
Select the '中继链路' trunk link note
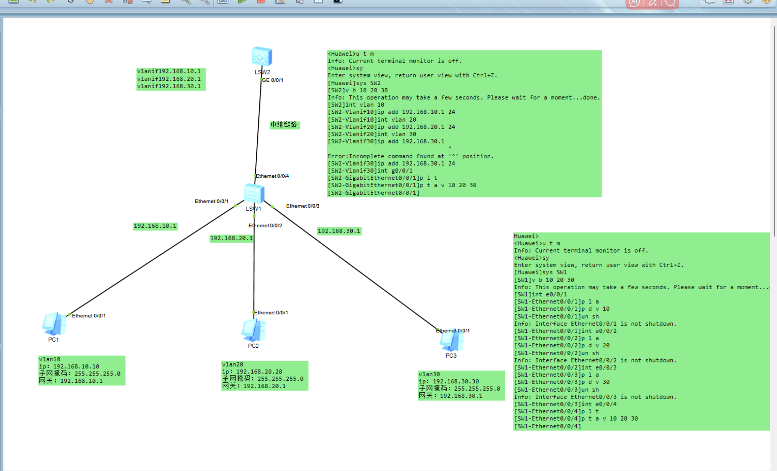pyautogui.click(x=285, y=125)
